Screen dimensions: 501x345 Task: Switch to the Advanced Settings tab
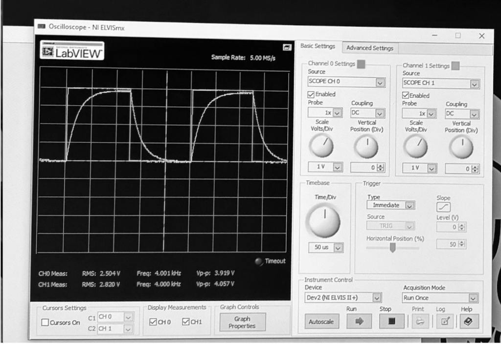pos(370,48)
